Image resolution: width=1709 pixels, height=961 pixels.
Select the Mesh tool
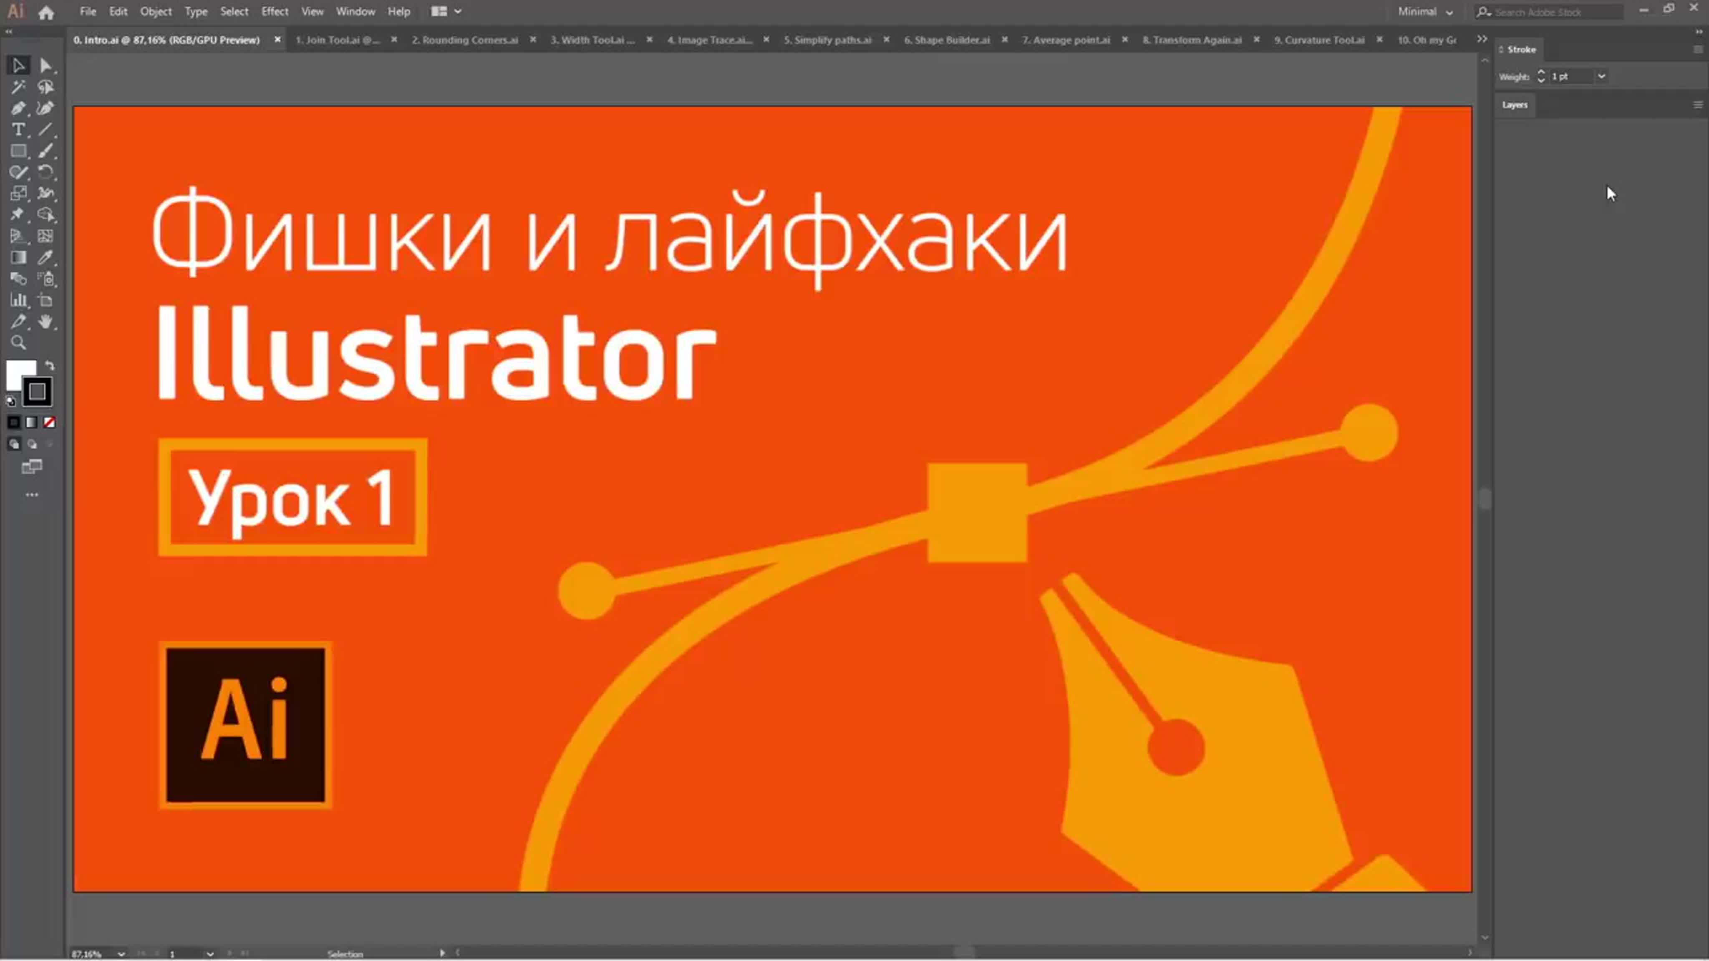point(45,236)
